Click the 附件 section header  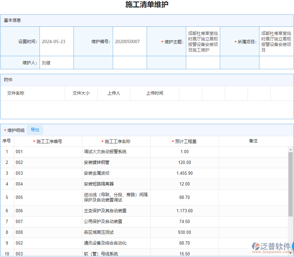(x=8, y=80)
